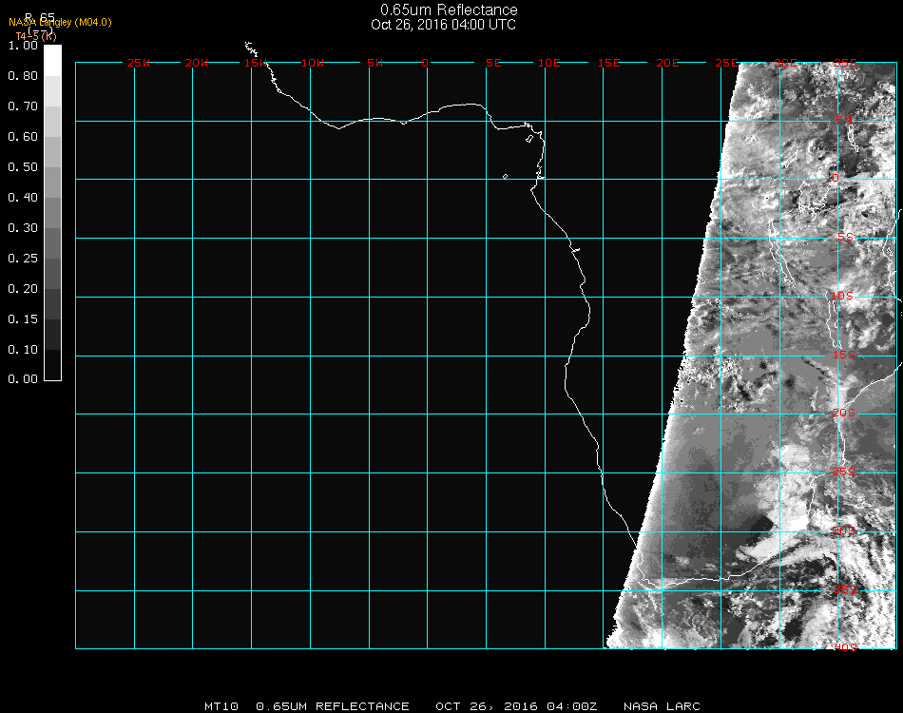Click the 30S latitude label

(844, 530)
